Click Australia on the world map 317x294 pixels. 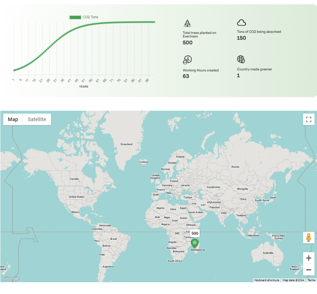tap(268, 253)
